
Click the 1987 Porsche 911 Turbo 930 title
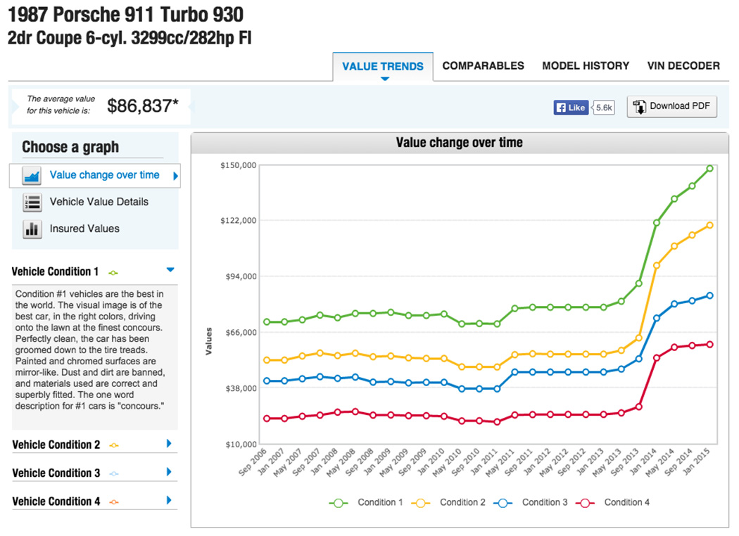point(125,15)
